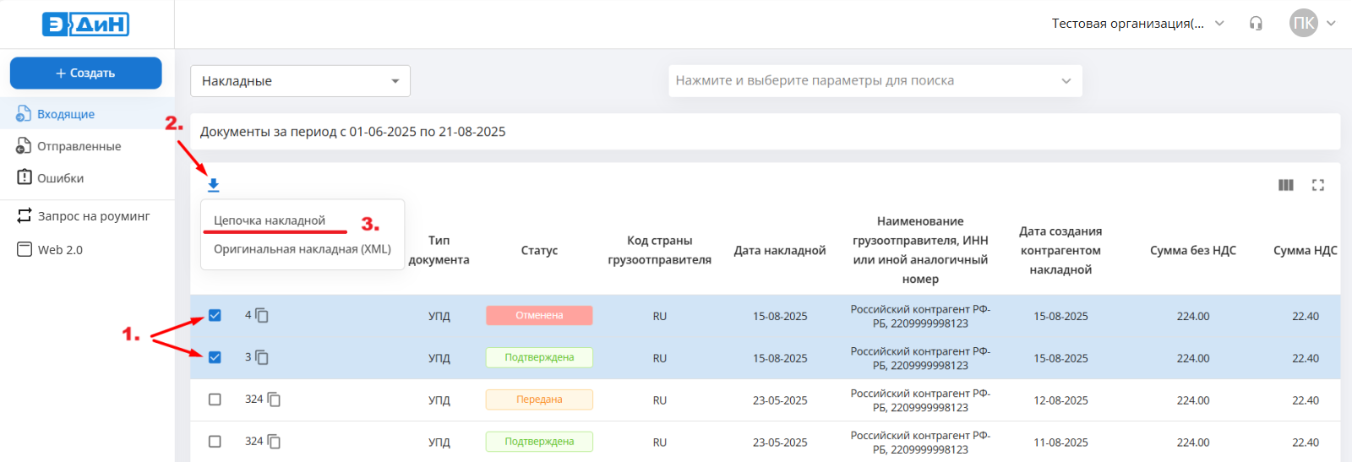
Task: Expand the Накладные document type dropdown
Action: (300, 81)
